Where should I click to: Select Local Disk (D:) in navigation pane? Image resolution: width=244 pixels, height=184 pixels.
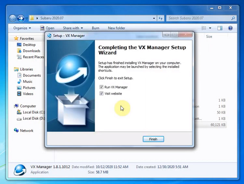(x=34, y=119)
